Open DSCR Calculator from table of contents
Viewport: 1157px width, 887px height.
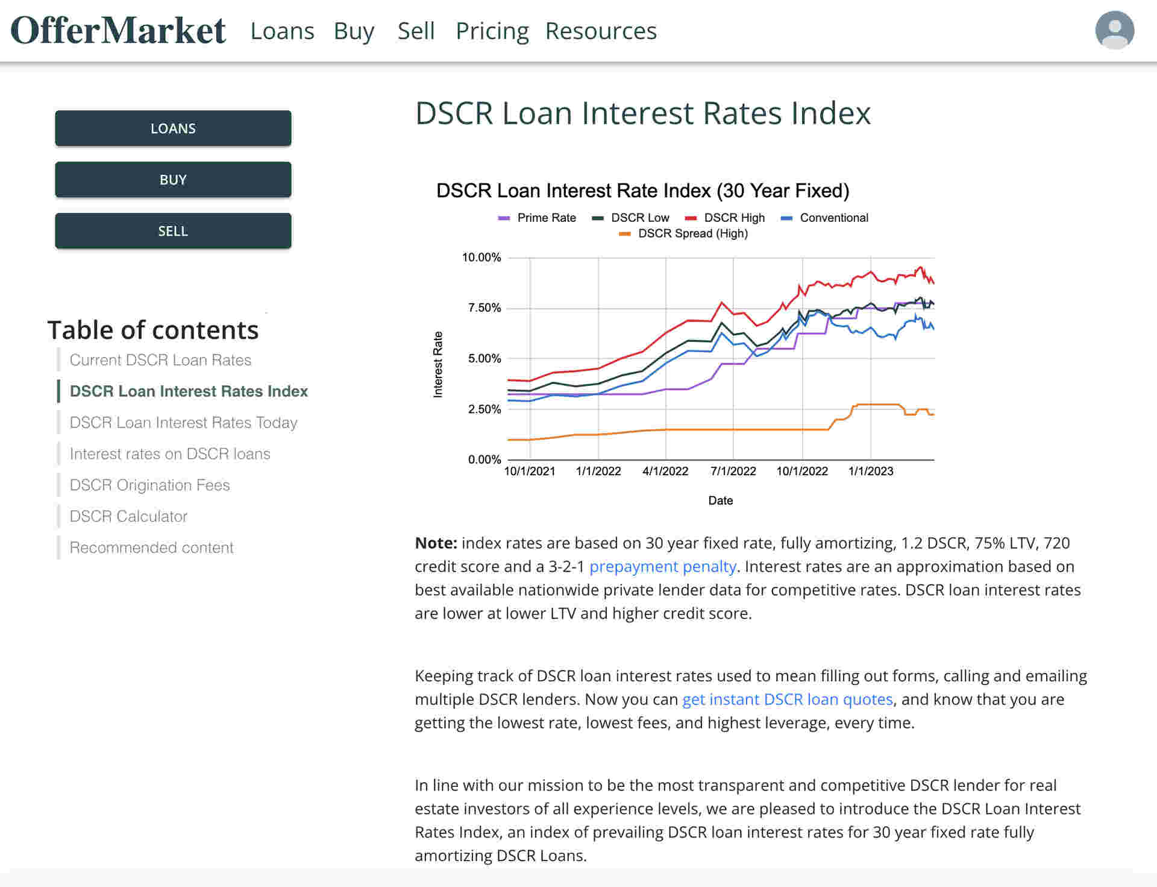[128, 517]
